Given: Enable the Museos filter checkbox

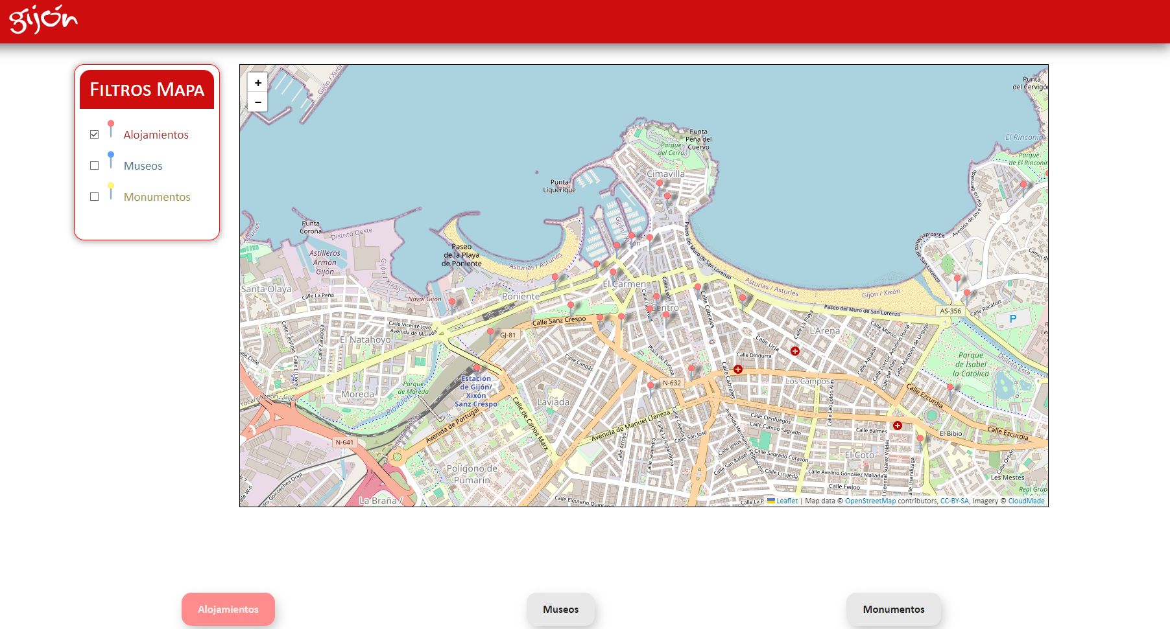Looking at the screenshot, I should 95,166.
